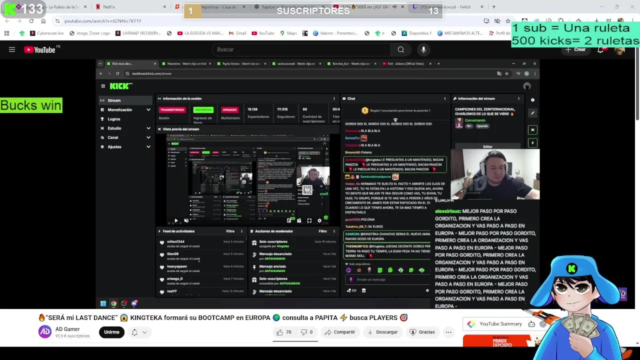Open the Diapositiva 1 bookmark

coord(416,33)
